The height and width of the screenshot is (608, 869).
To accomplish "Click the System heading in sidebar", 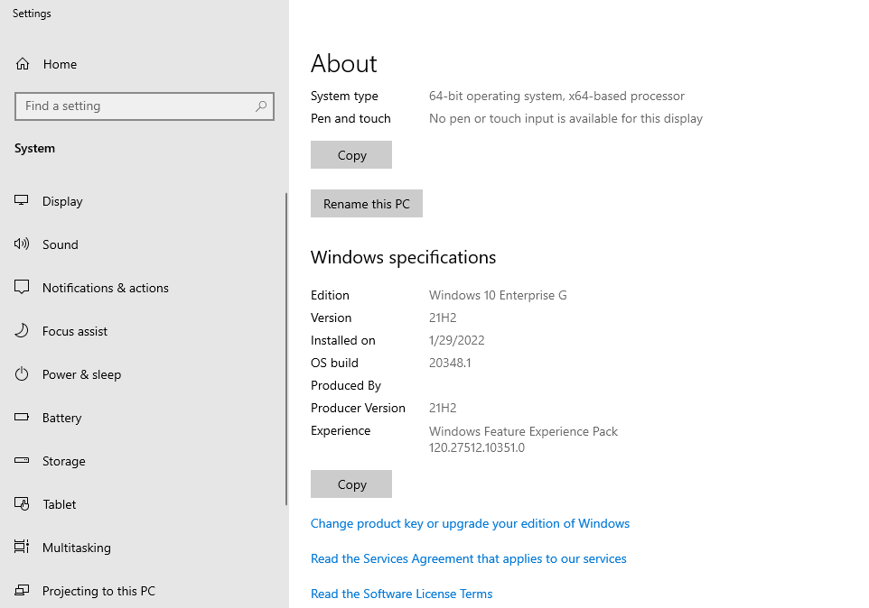I will click(34, 148).
